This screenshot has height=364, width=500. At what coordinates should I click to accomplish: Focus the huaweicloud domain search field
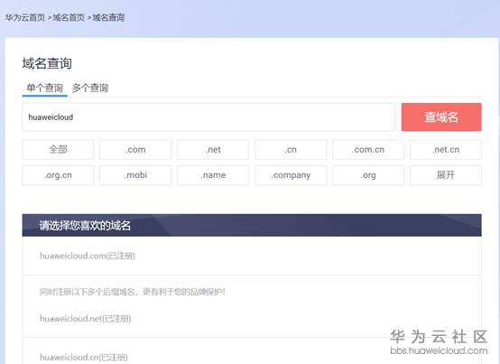pyautogui.click(x=208, y=117)
